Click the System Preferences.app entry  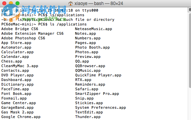(101, 107)
